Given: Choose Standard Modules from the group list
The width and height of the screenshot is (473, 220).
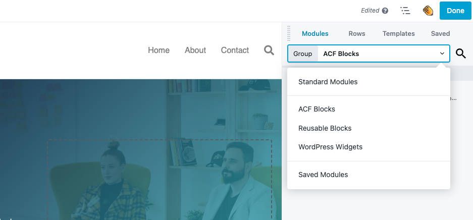Looking at the screenshot, I should click(328, 82).
